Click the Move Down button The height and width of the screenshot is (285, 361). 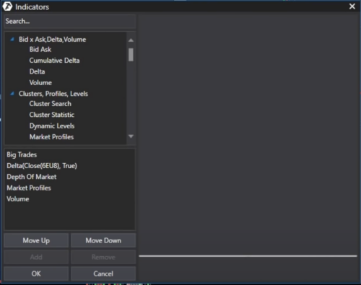coord(103,240)
